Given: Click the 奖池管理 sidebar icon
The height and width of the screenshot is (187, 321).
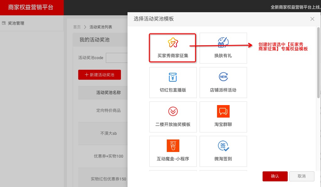Looking at the screenshot, I should (x=4, y=23).
